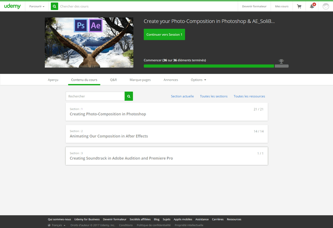
Task: Click the course completion trophy icon
Action: click(281, 62)
